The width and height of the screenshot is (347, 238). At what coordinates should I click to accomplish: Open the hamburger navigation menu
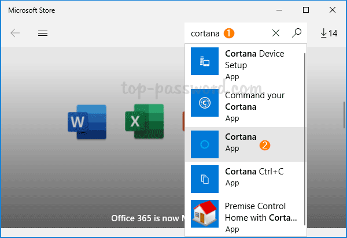[42, 33]
